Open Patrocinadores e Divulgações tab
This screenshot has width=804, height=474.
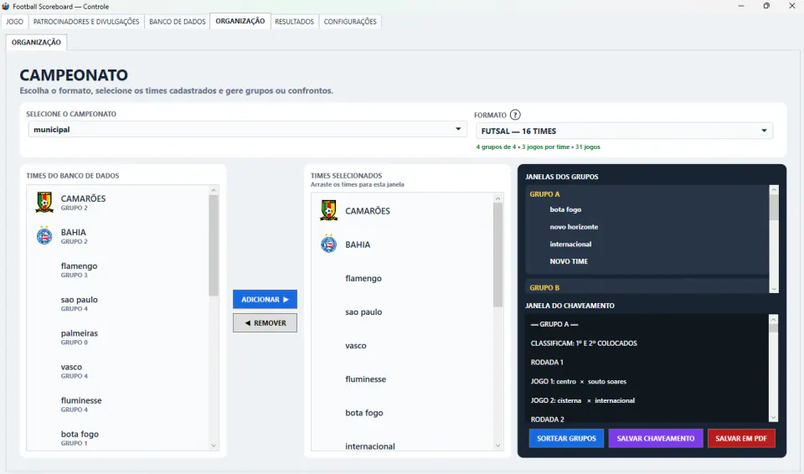pos(86,22)
